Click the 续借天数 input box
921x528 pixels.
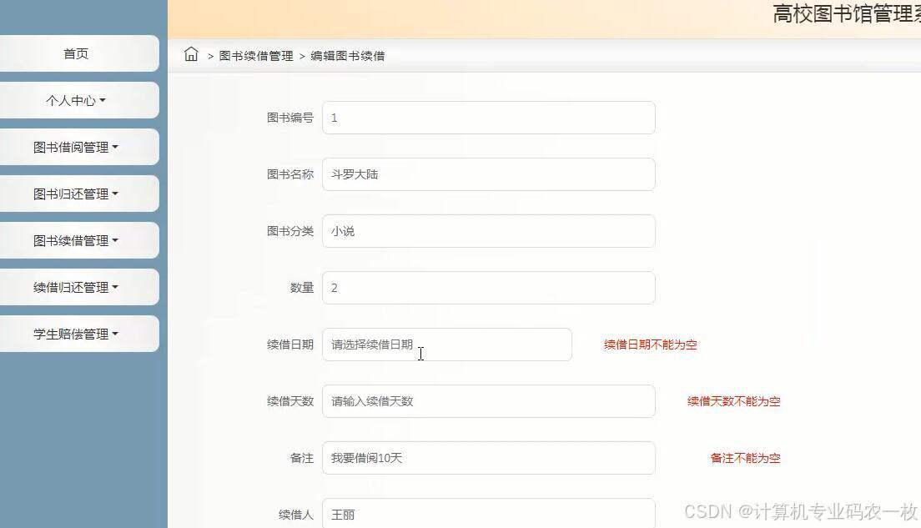point(488,401)
